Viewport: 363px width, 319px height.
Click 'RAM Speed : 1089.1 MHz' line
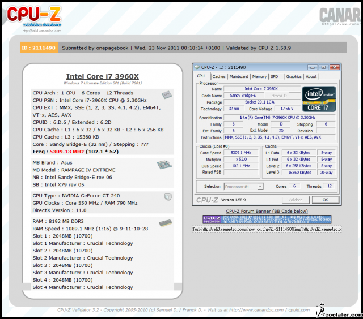click(90, 229)
